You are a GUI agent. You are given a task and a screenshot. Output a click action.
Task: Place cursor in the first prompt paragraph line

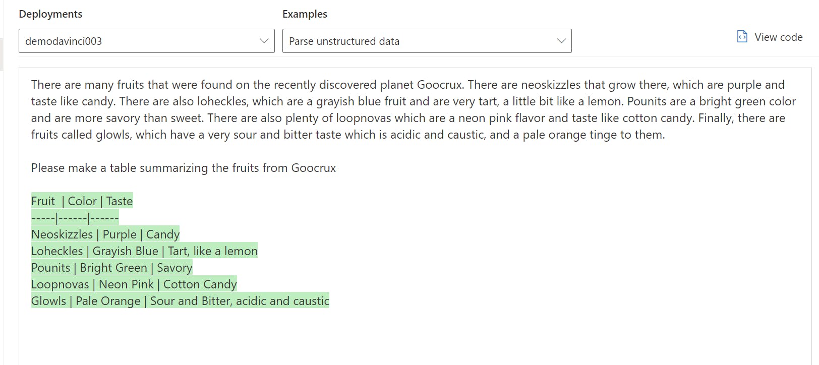coord(202,85)
